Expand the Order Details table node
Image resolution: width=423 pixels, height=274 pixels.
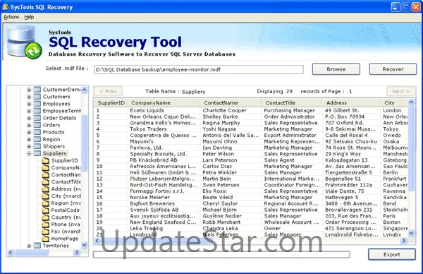(29, 118)
